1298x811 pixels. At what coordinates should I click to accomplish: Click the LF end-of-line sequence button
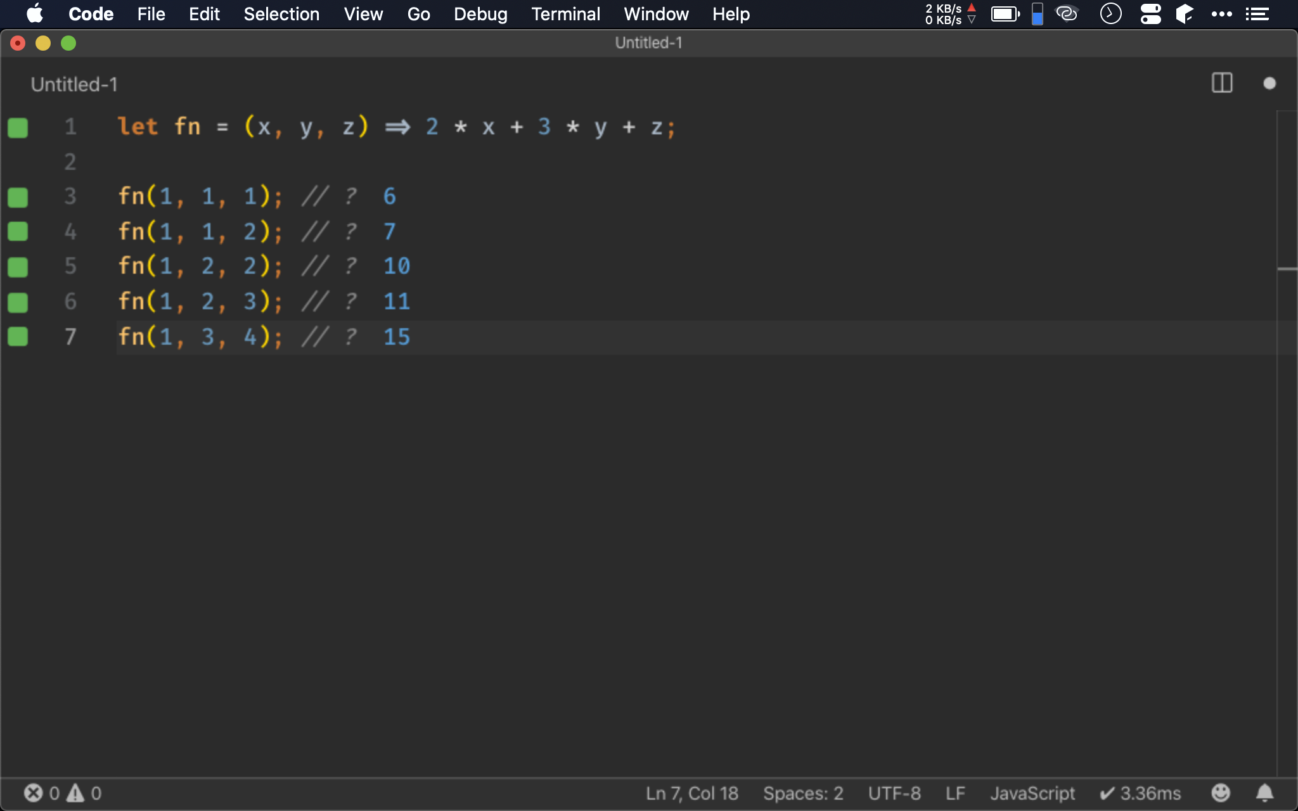pyautogui.click(x=954, y=793)
